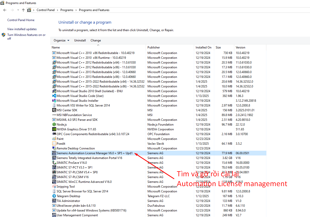Image resolution: width=310 pixels, height=217 pixels.
Task: Go back with the Back arrow
Action: 5,10
